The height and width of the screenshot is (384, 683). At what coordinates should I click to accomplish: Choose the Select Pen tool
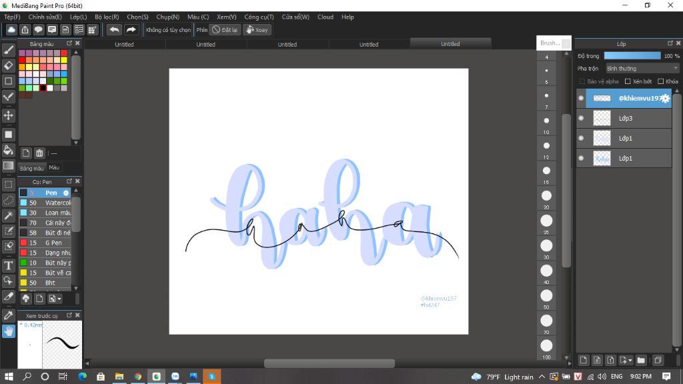pyautogui.click(x=8, y=231)
